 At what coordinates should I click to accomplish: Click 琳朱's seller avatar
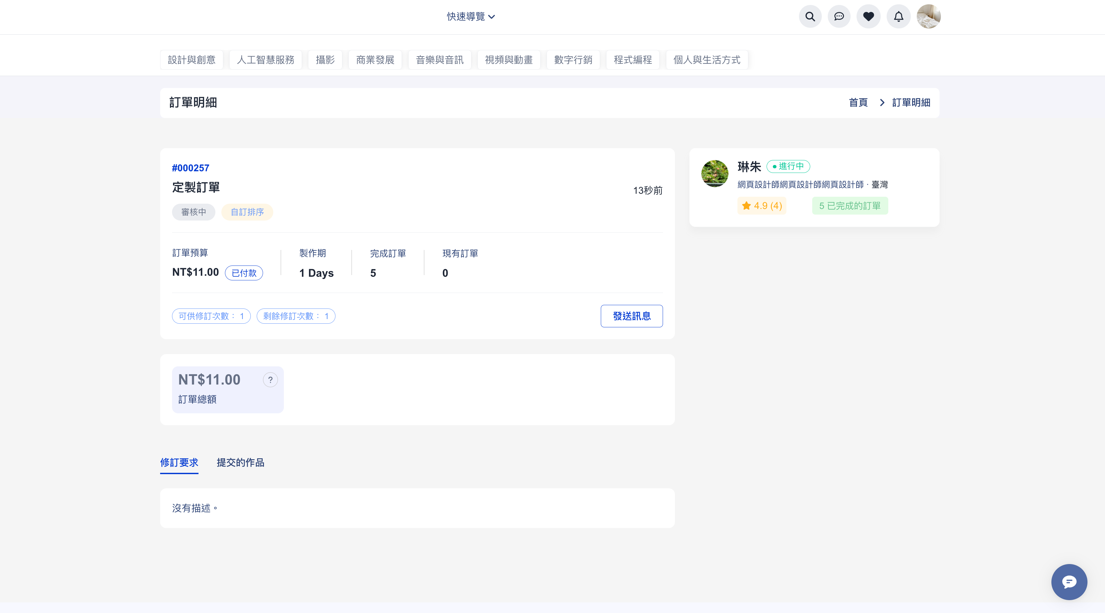pos(714,174)
